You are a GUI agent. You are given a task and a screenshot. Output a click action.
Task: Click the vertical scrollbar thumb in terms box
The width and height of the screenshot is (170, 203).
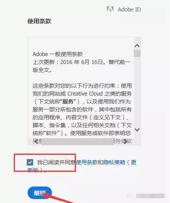click(137, 53)
